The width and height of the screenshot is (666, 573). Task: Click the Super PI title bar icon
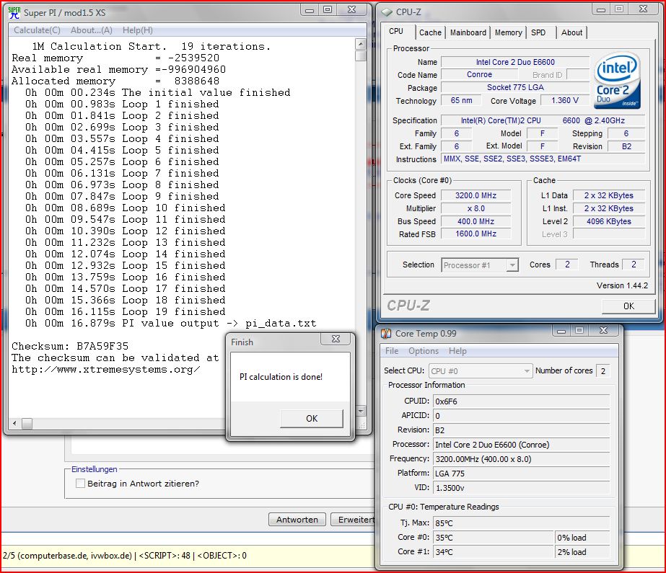pos(14,13)
